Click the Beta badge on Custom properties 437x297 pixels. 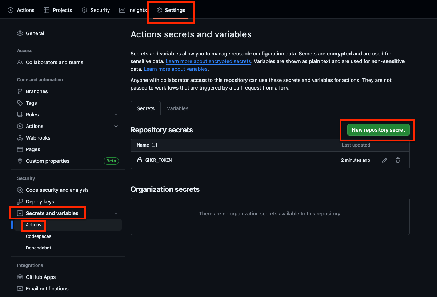pos(111,161)
